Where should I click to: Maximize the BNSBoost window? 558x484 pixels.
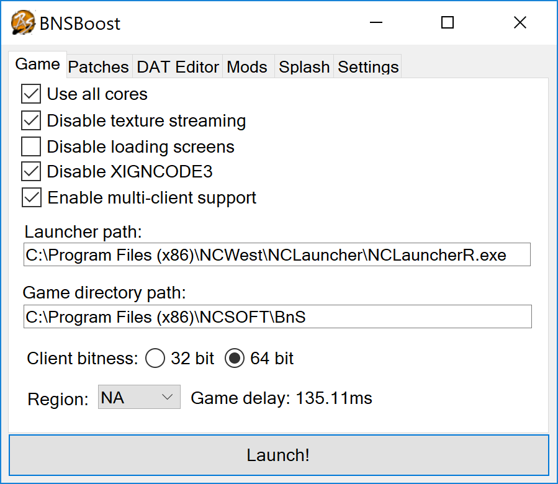point(448,22)
